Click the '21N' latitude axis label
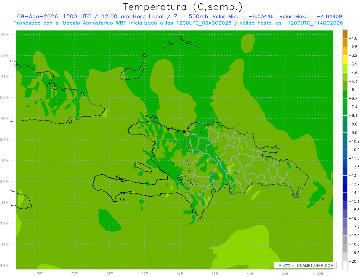This screenshot has width=359, height=277. click(x=4, y=77)
